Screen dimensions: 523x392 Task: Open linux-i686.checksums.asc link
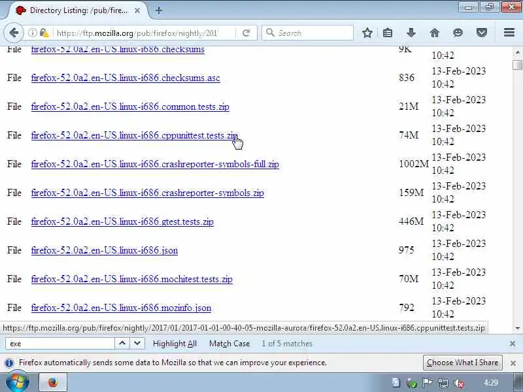coord(126,78)
